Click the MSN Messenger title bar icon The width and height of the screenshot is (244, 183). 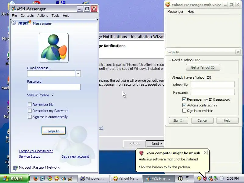13,9
